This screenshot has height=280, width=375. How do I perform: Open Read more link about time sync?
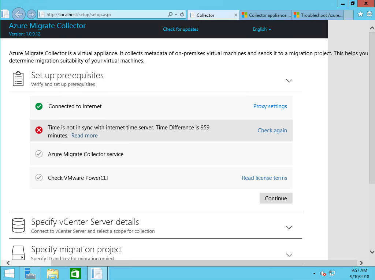pyautogui.click(x=85, y=135)
